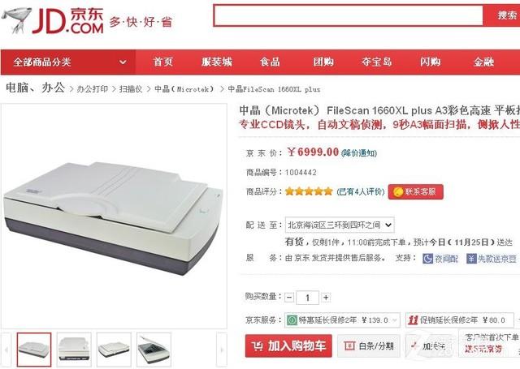Image resolution: width=520 pixels, height=369 pixels.
Task: Click the 白条/分期 installment button
Action: pos(369,346)
